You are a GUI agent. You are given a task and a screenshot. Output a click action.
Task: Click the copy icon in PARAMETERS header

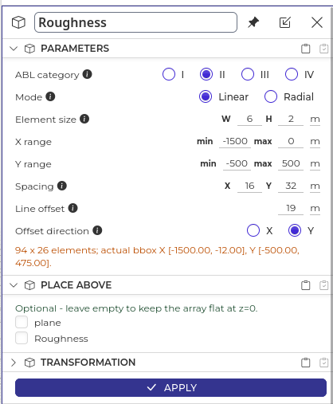point(306,49)
